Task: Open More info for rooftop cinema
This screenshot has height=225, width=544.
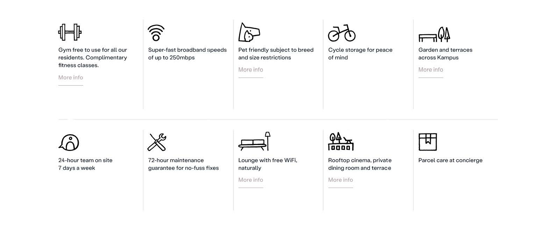Action: (x=341, y=180)
